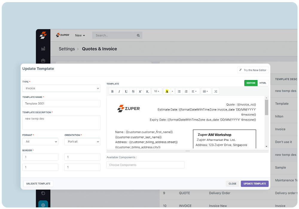
Task: Open the text color picker arrow
Action: 173,91
